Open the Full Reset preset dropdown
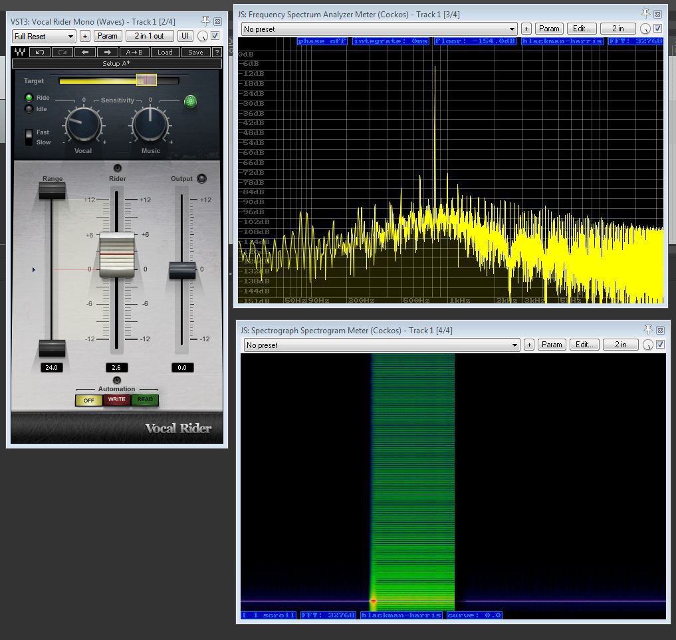Screen dimensions: 676x640 pos(45,36)
